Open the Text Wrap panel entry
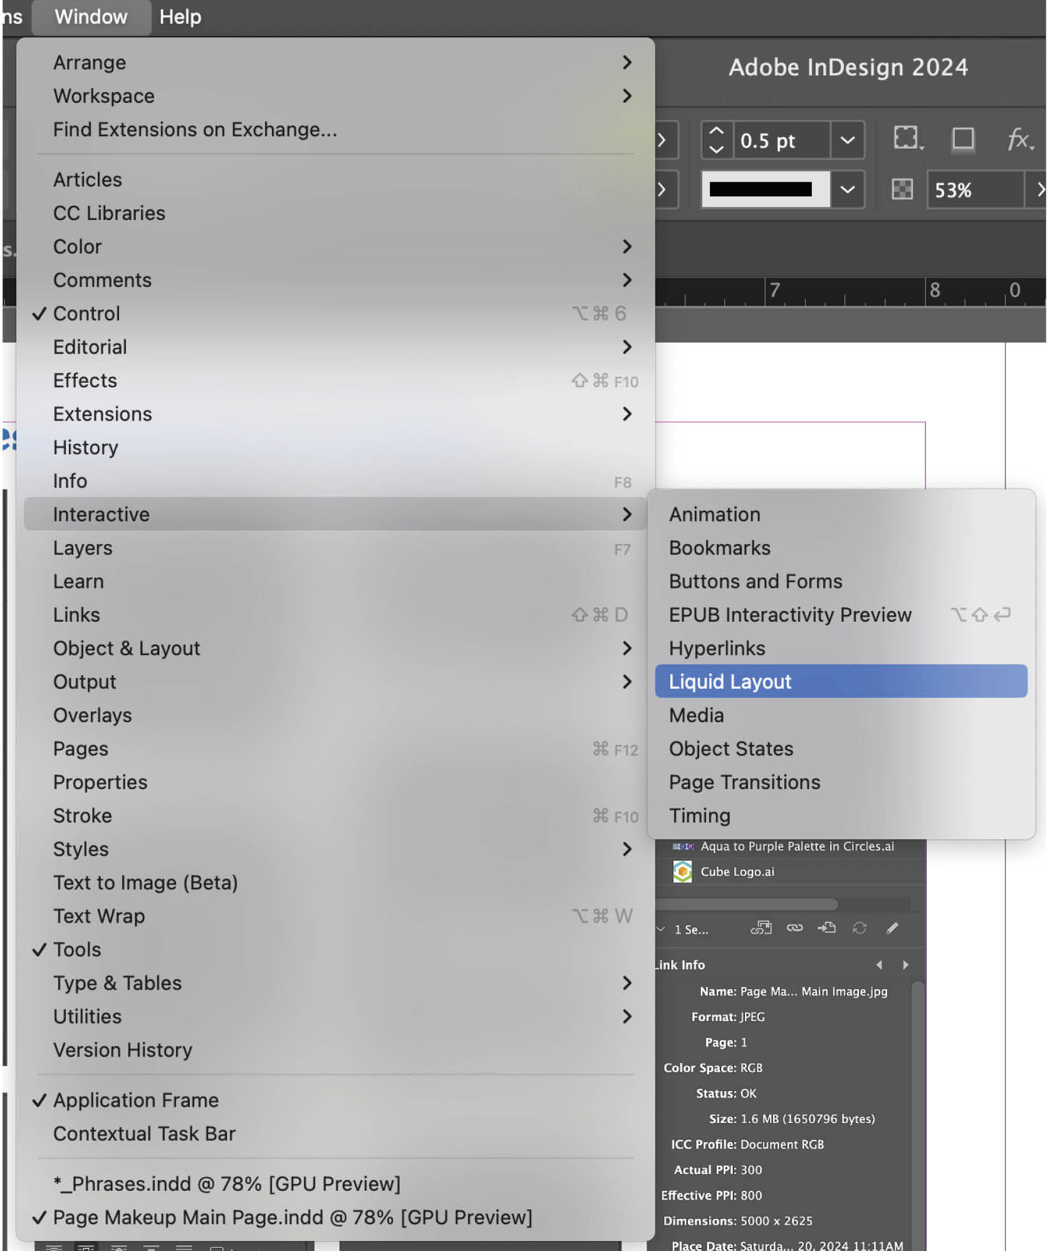Viewport: 1050px width, 1251px height. (x=335, y=916)
